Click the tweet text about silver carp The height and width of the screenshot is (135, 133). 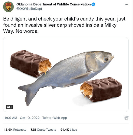click(x=64, y=25)
